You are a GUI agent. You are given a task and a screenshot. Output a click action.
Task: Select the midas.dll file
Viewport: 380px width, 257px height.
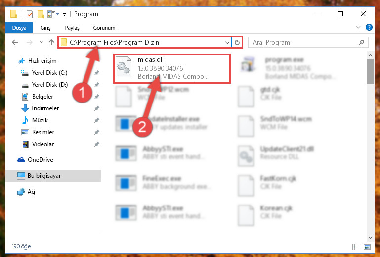[172, 69]
